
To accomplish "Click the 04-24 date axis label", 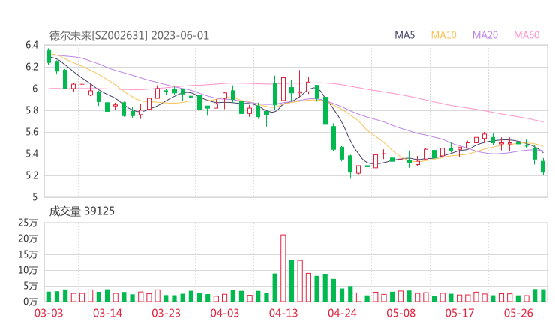I will tap(342, 313).
